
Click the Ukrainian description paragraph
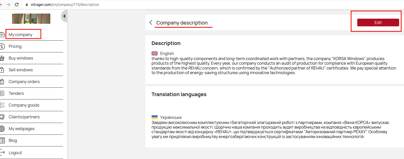270,130
